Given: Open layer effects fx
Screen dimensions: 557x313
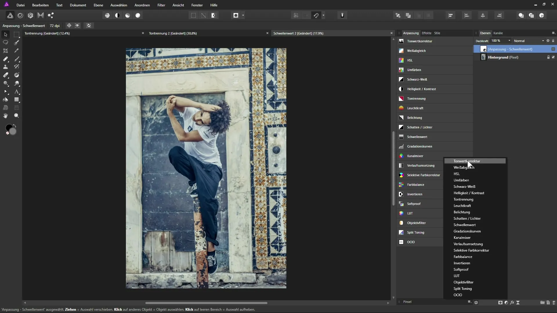Looking at the screenshot, I should pos(512,303).
